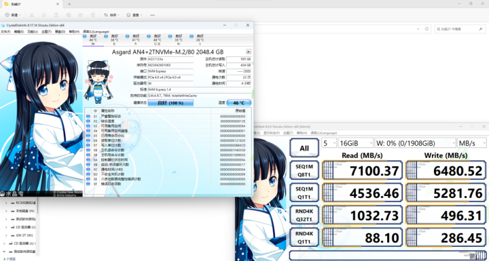Screen dimensions: 489x261
Task: Run the SEQ1M Q8T1 test
Action: [x=304, y=170]
